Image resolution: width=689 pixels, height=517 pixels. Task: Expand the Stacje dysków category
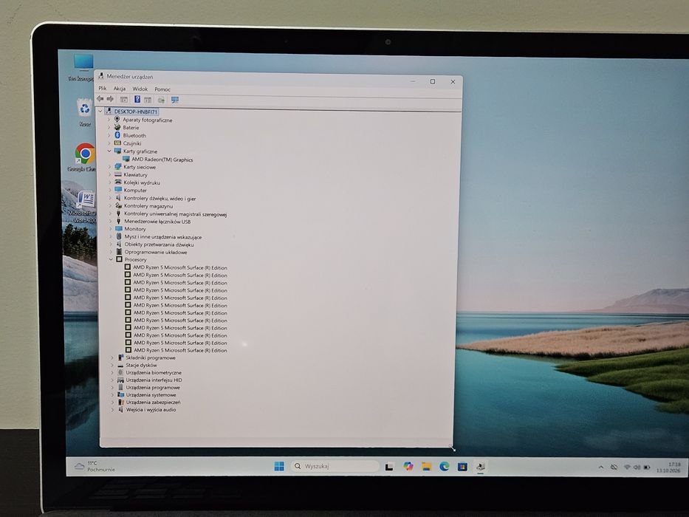pyautogui.click(x=112, y=365)
